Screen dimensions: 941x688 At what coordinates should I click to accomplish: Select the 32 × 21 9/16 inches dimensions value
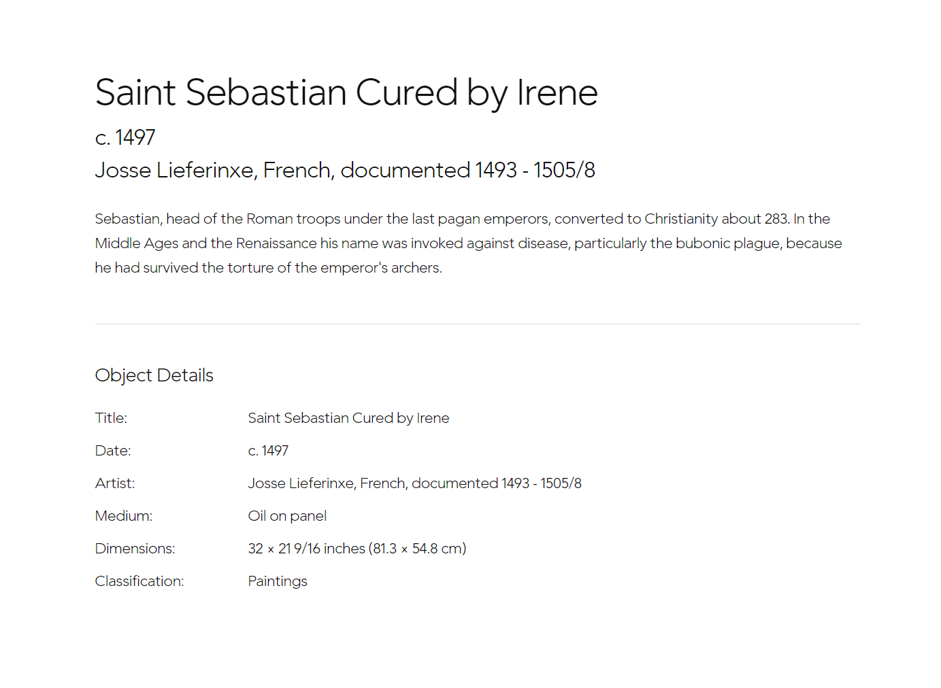pyautogui.click(x=357, y=549)
